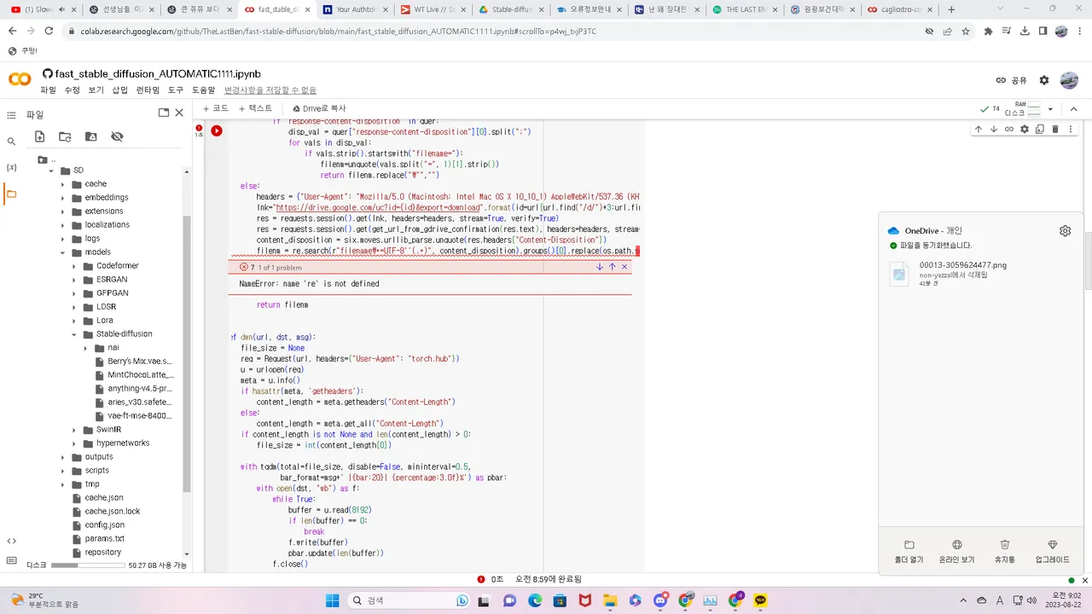Click the 공유 share button
This screenshot has height=614, width=1092.
[1012, 80]
